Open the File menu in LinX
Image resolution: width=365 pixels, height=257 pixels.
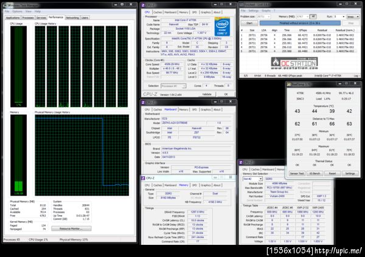point(243,11)
